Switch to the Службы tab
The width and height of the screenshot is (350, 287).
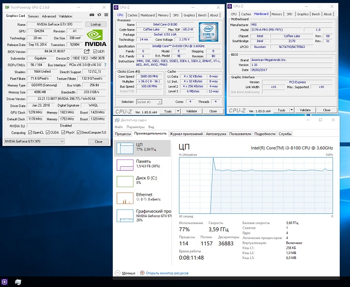[285, 134]
